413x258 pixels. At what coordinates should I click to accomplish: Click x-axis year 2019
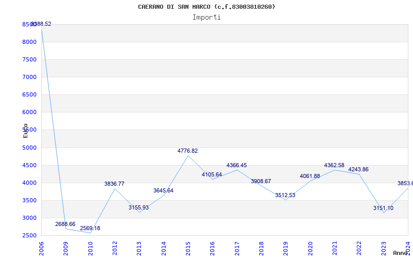pos(286,248)
